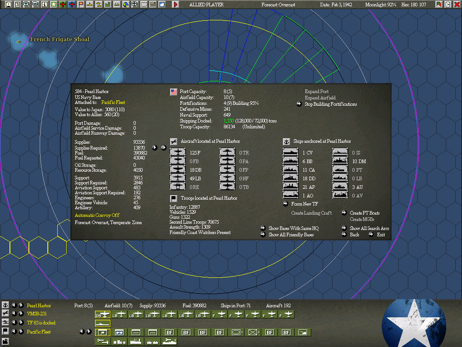Click the plane icon beside VMSB-231 row
The height and width of the screenshot is (347, 462).
5,314
